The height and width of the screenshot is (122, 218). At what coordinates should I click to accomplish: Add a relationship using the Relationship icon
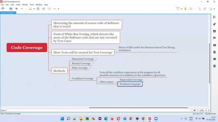(x=38, y=9)
